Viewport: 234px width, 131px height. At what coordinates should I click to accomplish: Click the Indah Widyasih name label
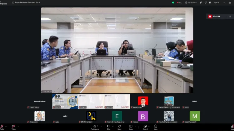point(189,122)
